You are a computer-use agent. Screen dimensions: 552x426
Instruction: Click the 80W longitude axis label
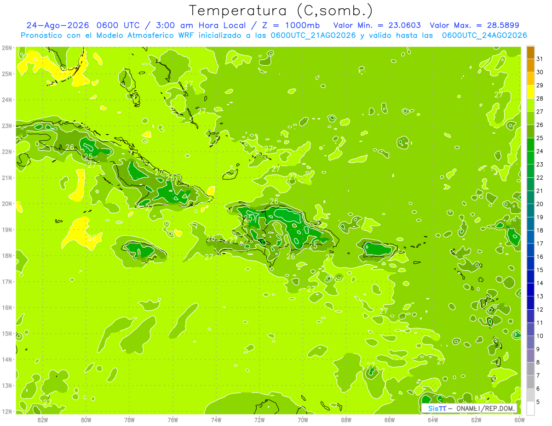[86, 419]
